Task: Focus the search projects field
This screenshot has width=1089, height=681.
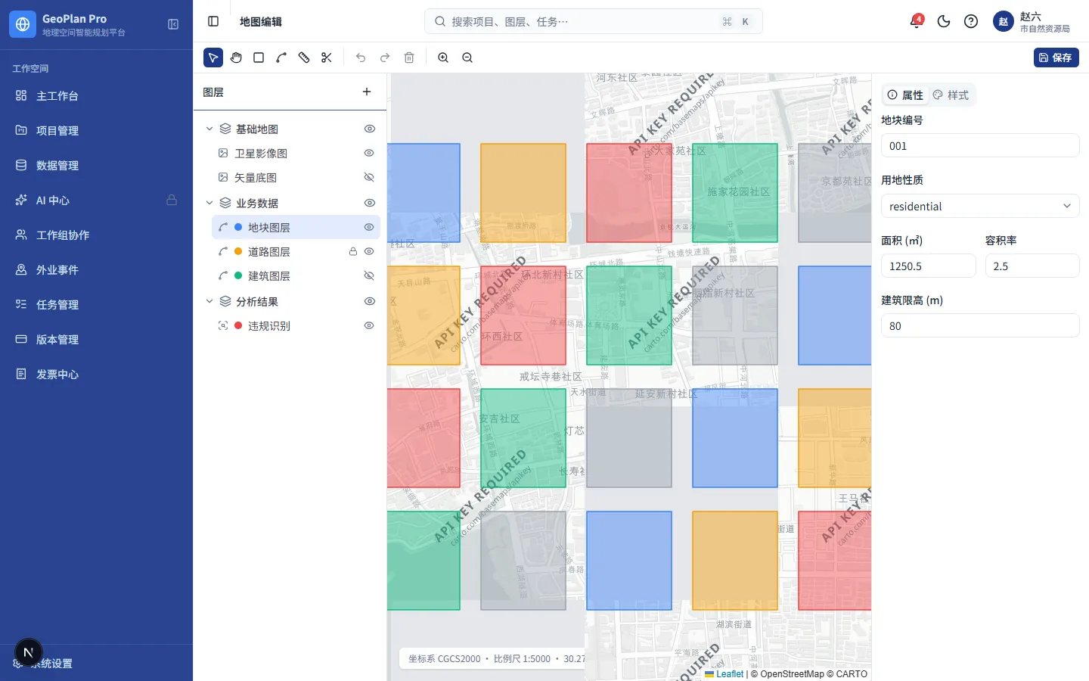Action: click(x=594, y=21)
